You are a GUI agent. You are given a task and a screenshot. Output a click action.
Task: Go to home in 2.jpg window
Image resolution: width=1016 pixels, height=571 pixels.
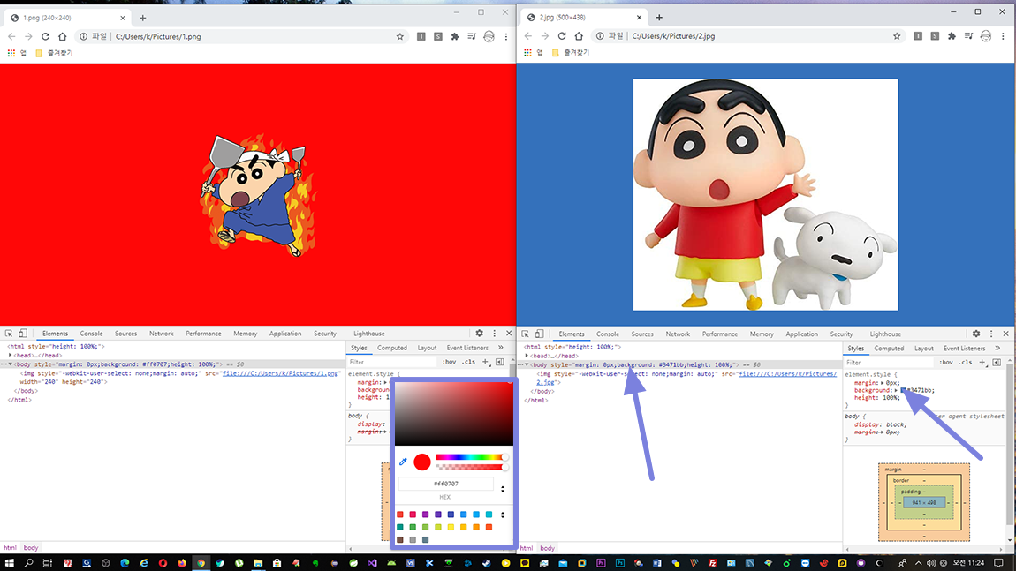[579, 36]
